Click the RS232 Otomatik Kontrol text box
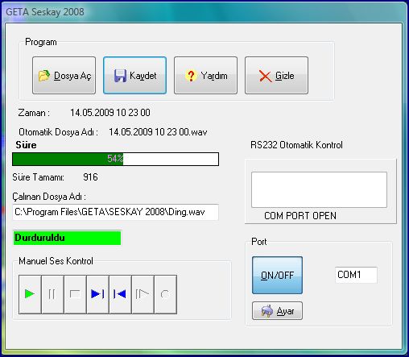The image size is (409, 357). [x=319, y=190]
